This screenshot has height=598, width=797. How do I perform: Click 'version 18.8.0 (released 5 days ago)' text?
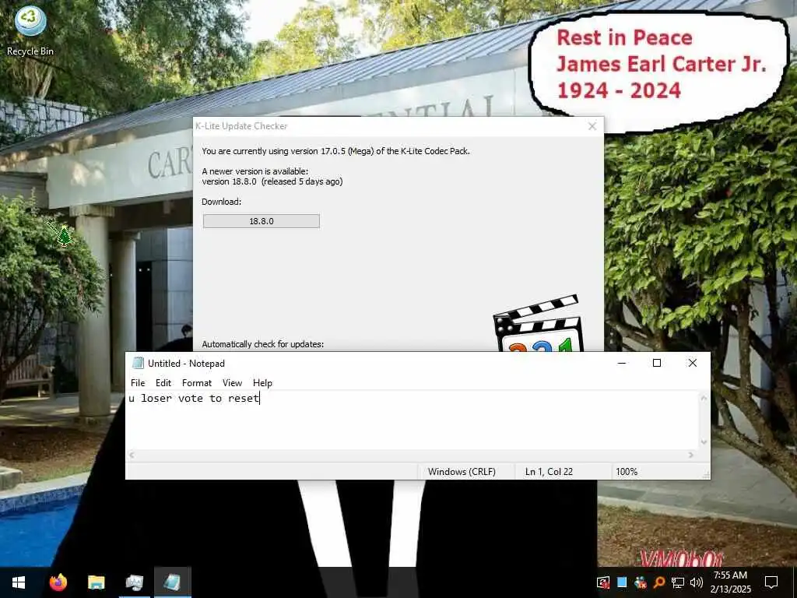point(272,181)
